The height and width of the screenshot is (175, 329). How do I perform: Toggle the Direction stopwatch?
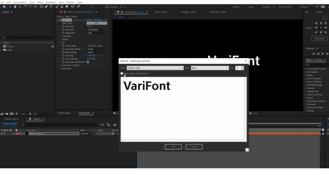pos(63,30)
